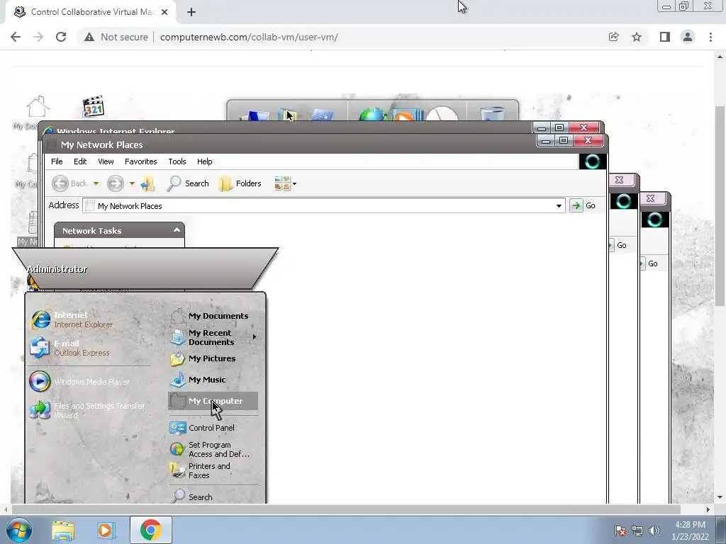726x544 pixels.
Task: Click the Action Center flag tray icon
Action: [x=620, y=531]
